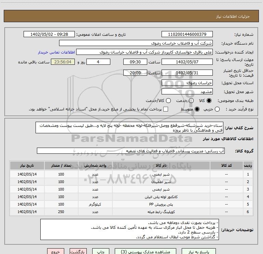Click بازگشت back button

78,252
